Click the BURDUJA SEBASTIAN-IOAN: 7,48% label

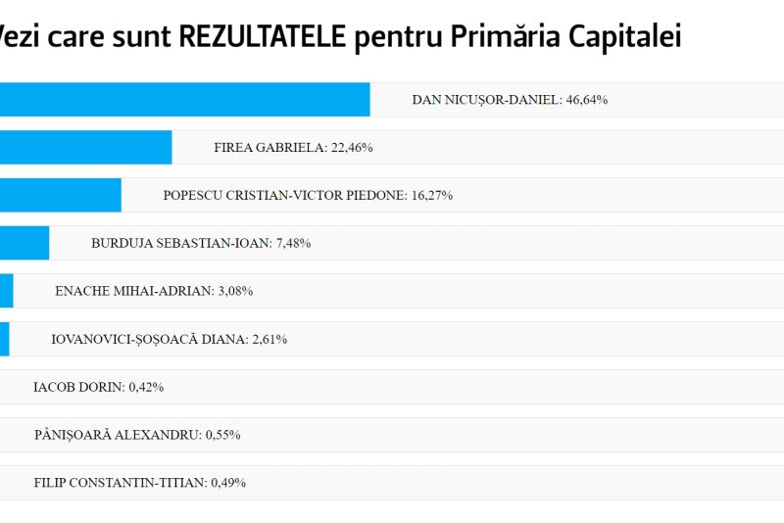point(201,243)
